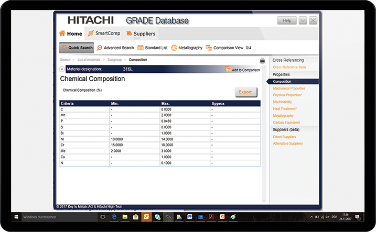This screenshot has width=376, height=232.
Task: Open Alternative Suppliers link
Action: click(x=288, y=143)
